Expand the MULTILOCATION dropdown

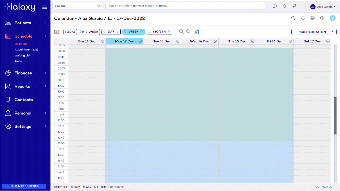tap(314, 32)
